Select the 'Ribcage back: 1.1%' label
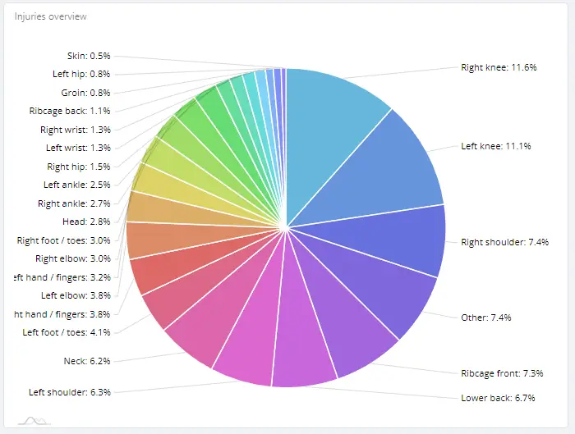Screen dimensions: 575x434 pyautogui.click(x=69, y=111)
